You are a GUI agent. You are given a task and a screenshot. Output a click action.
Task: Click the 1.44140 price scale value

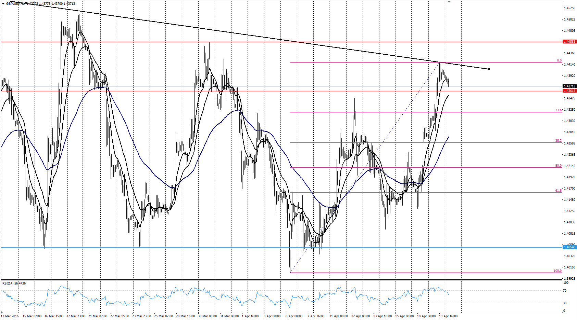[569, 65]
